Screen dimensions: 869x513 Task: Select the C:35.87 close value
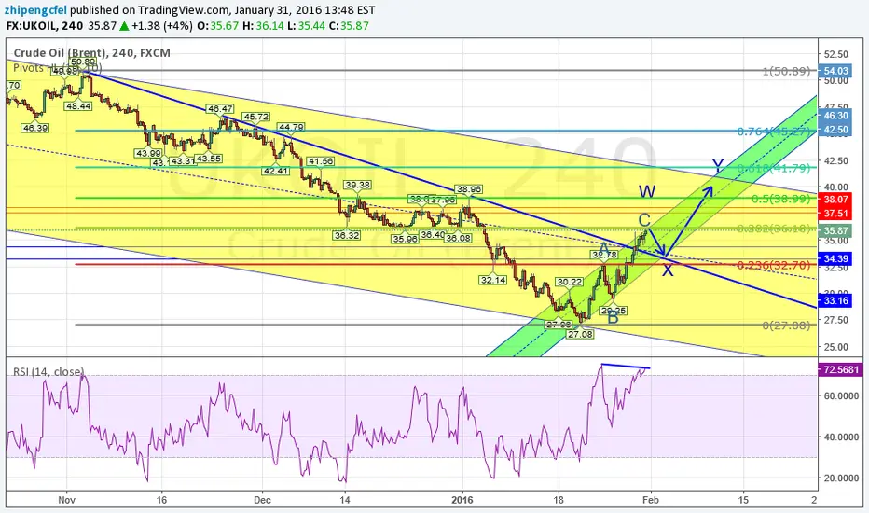coord(349,25)
